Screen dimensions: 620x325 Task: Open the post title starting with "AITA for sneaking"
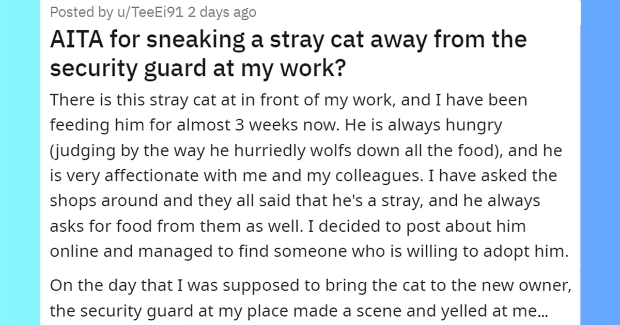(x=288, y=40)
